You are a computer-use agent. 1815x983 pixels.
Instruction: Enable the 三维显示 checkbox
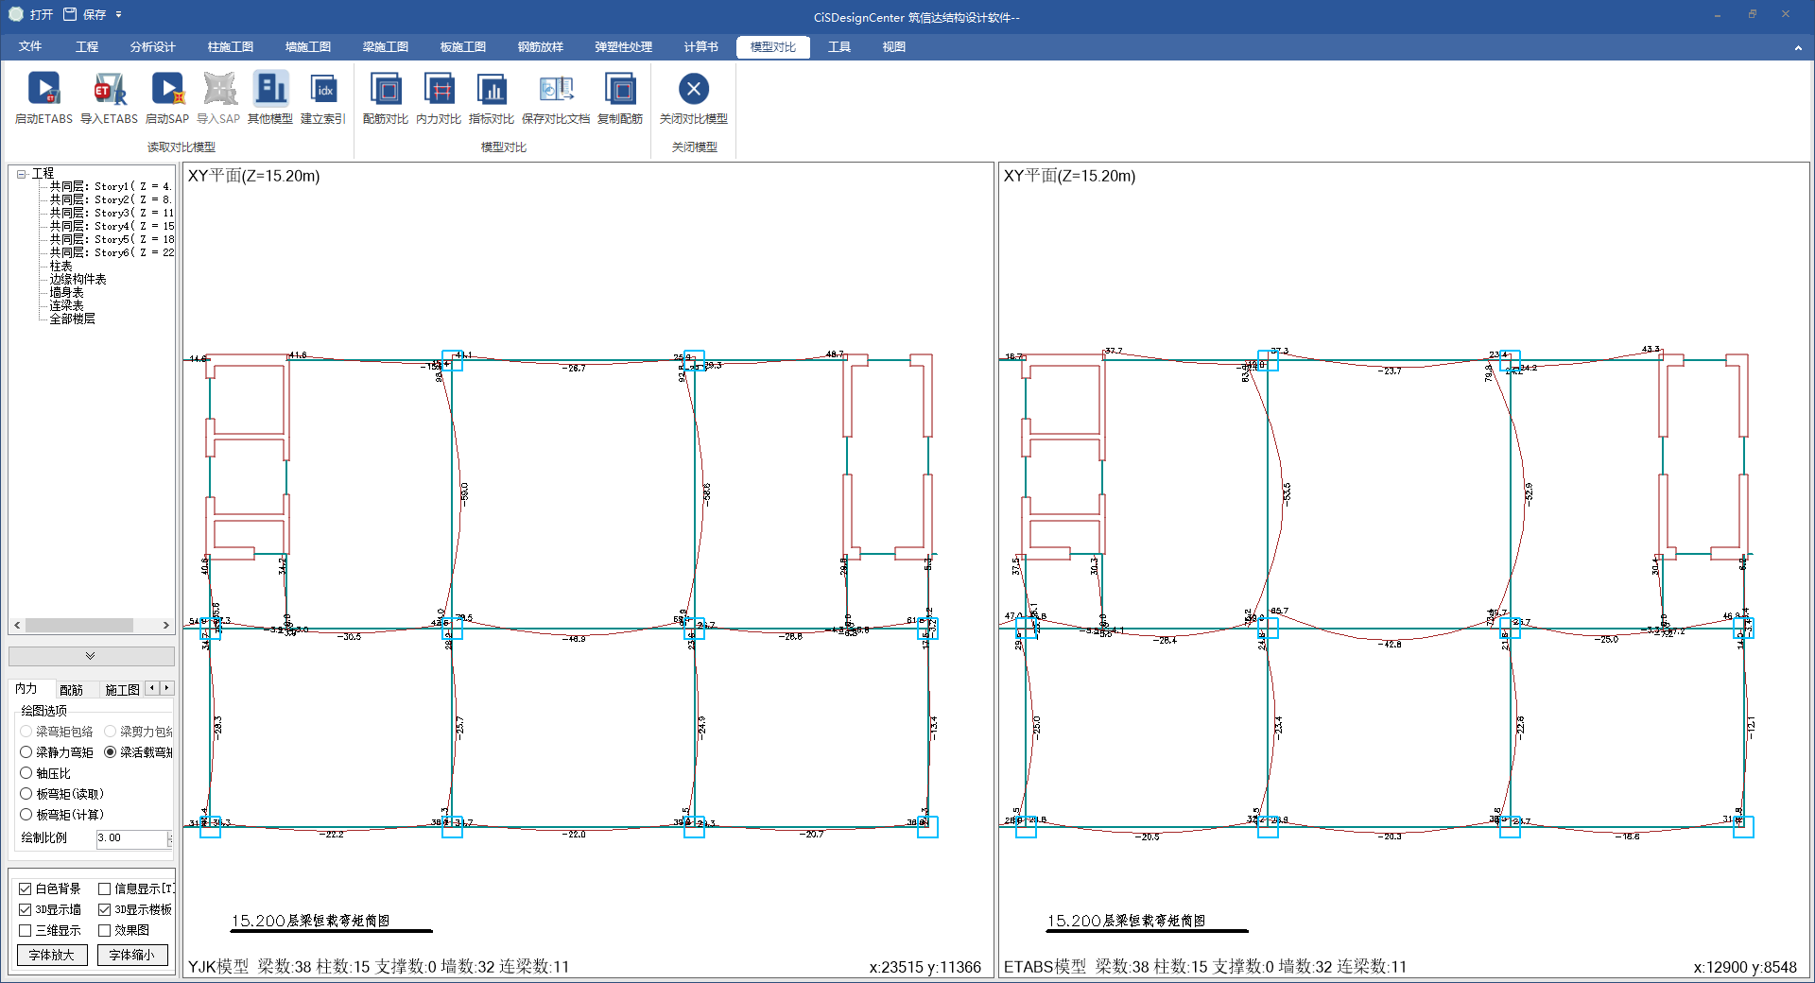click(x=26, y=930)
